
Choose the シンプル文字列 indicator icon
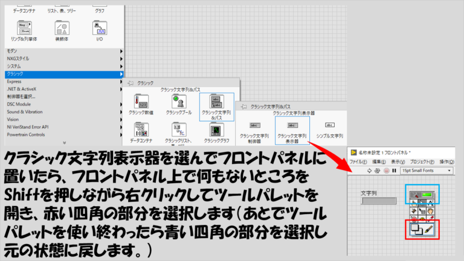point(330,128)
